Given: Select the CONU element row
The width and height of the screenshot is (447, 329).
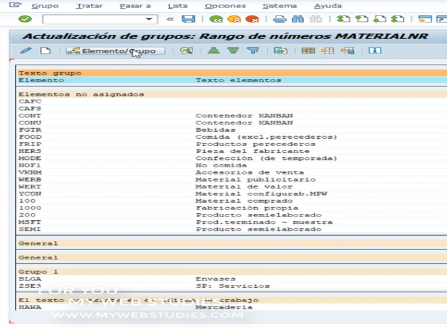Looking at the screenshot, I should pos(232,123).
